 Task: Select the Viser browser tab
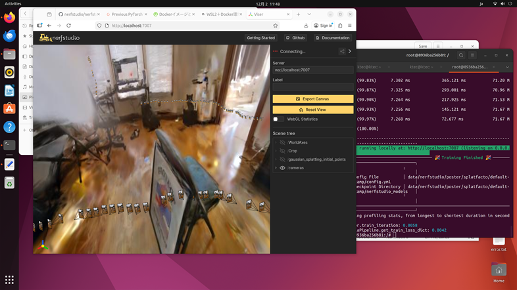click(269, 14)
